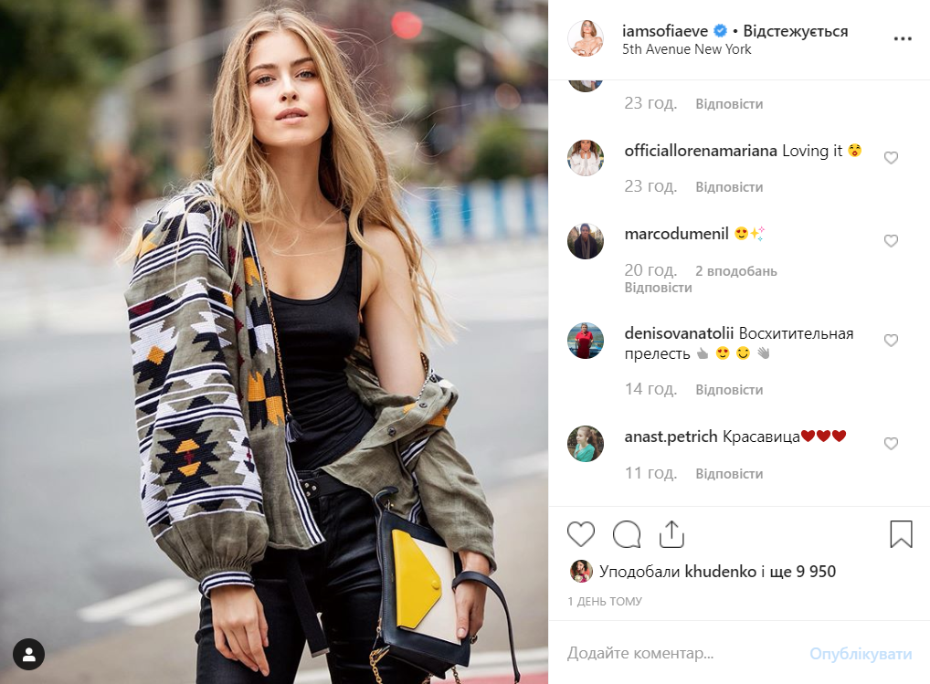The image size is (930, 684).
Task: Click the Відстежується following button
Action: click(796, 31)
